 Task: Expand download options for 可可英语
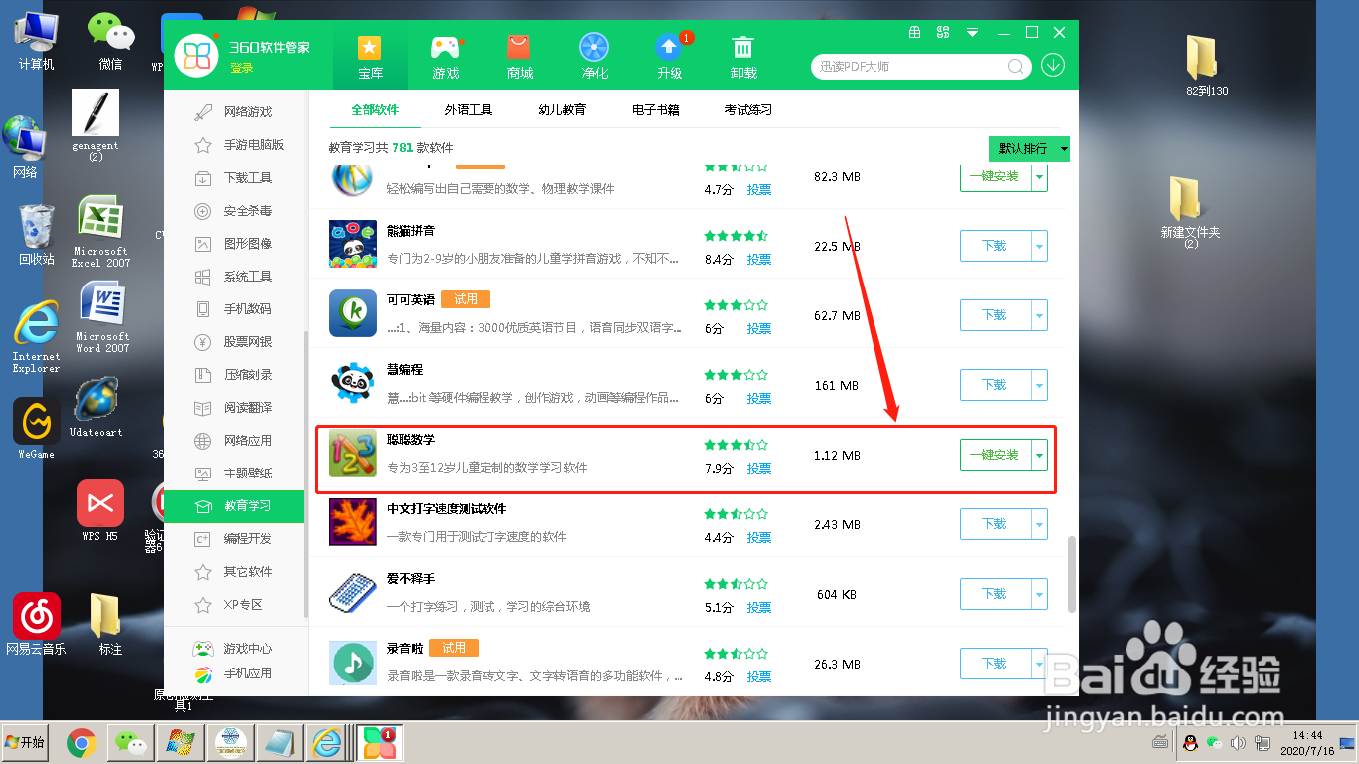(1040, 315)
